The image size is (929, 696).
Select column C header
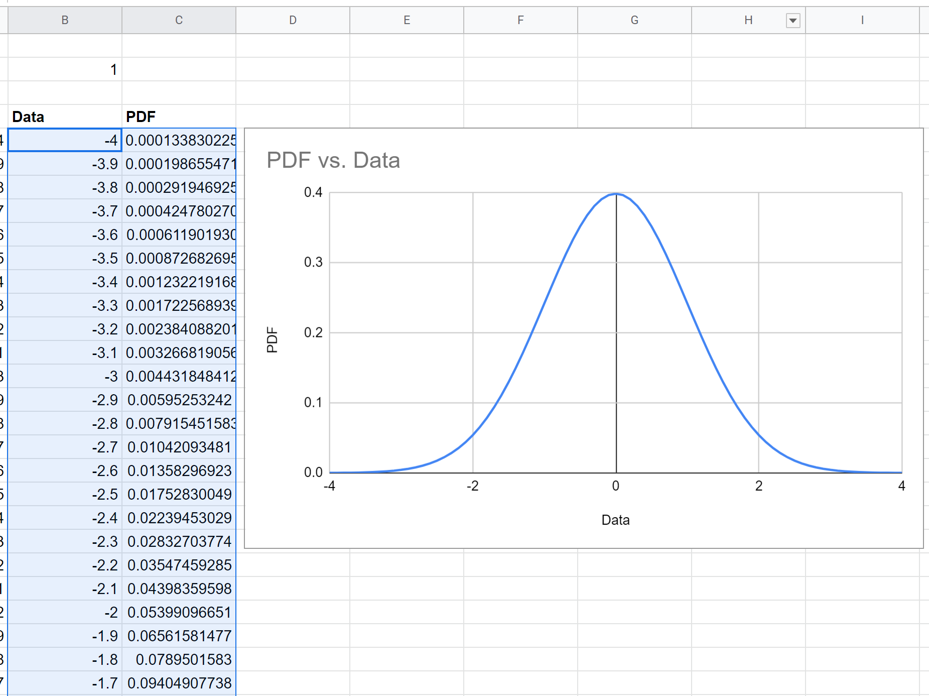(x=179, y=20)
